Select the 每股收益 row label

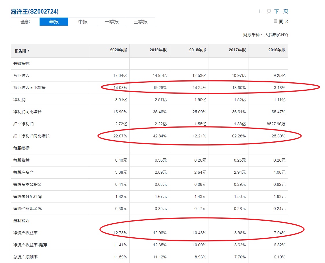tap(21, 160)
